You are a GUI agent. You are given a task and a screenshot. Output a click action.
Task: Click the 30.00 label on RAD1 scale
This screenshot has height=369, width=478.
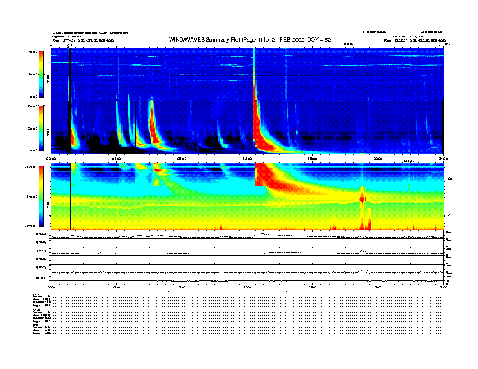33,128
